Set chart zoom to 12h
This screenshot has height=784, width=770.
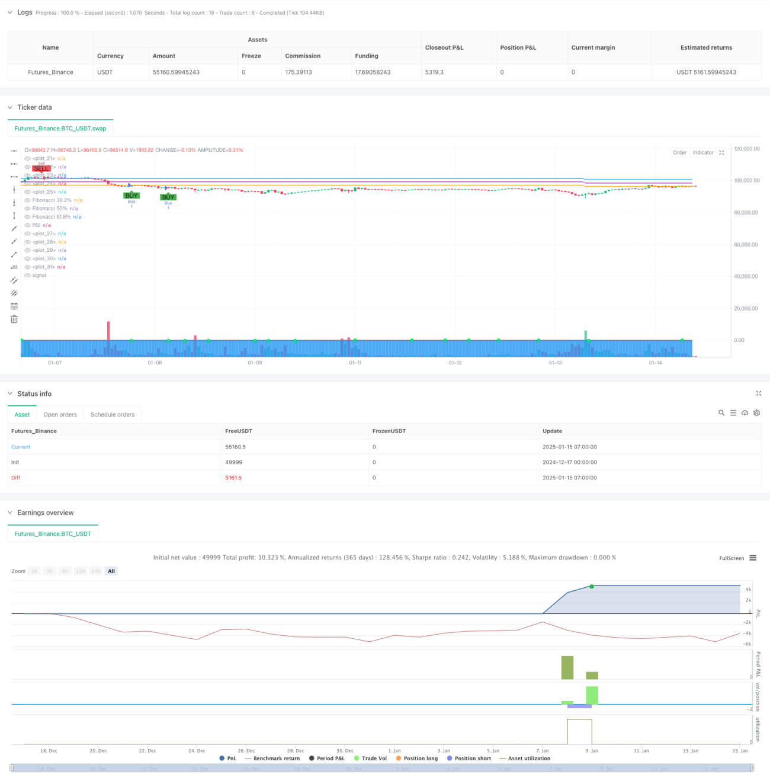click(81, 571)
